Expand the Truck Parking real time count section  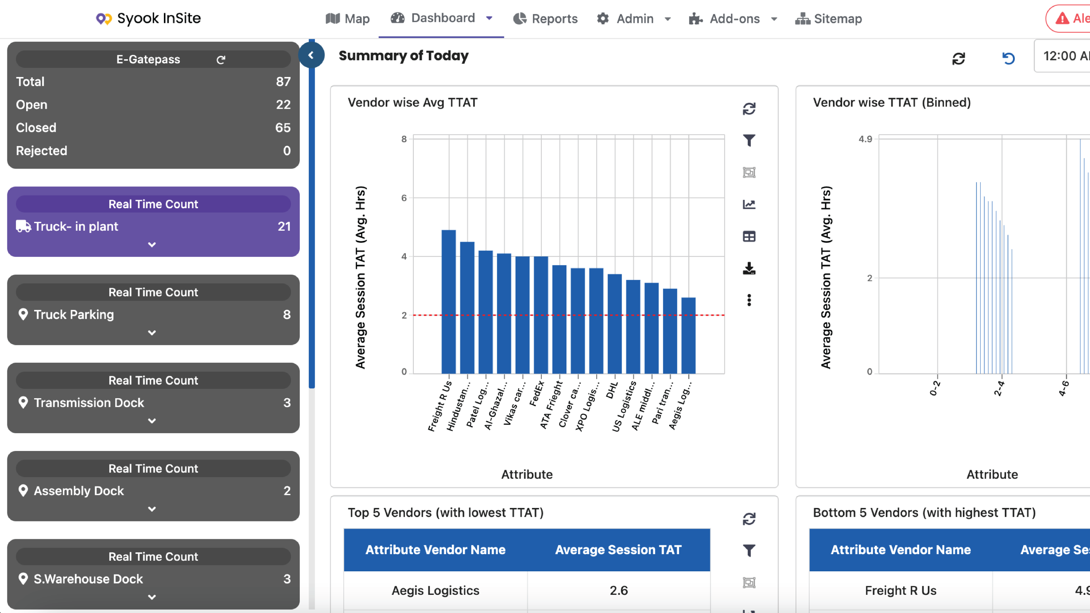153,333
